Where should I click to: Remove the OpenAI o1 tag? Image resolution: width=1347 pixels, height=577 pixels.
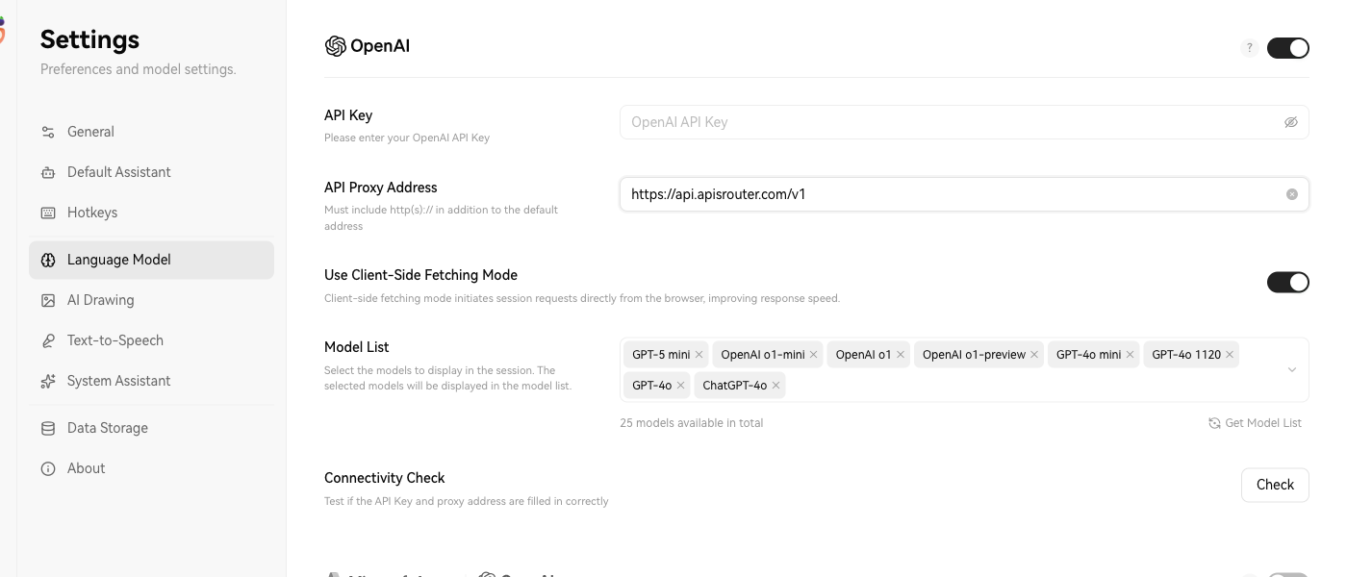(x=901, y=355)
